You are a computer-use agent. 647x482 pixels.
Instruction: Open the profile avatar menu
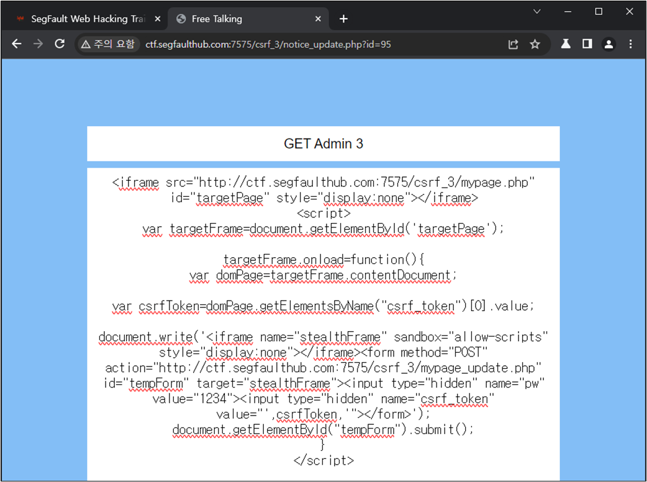point(609,43)
